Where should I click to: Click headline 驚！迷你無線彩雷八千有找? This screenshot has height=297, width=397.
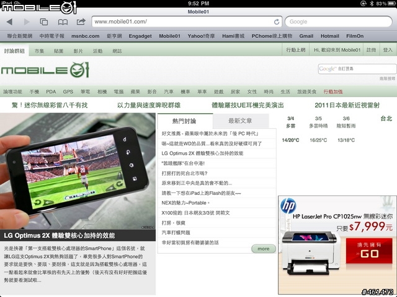(x=50, y=105)
